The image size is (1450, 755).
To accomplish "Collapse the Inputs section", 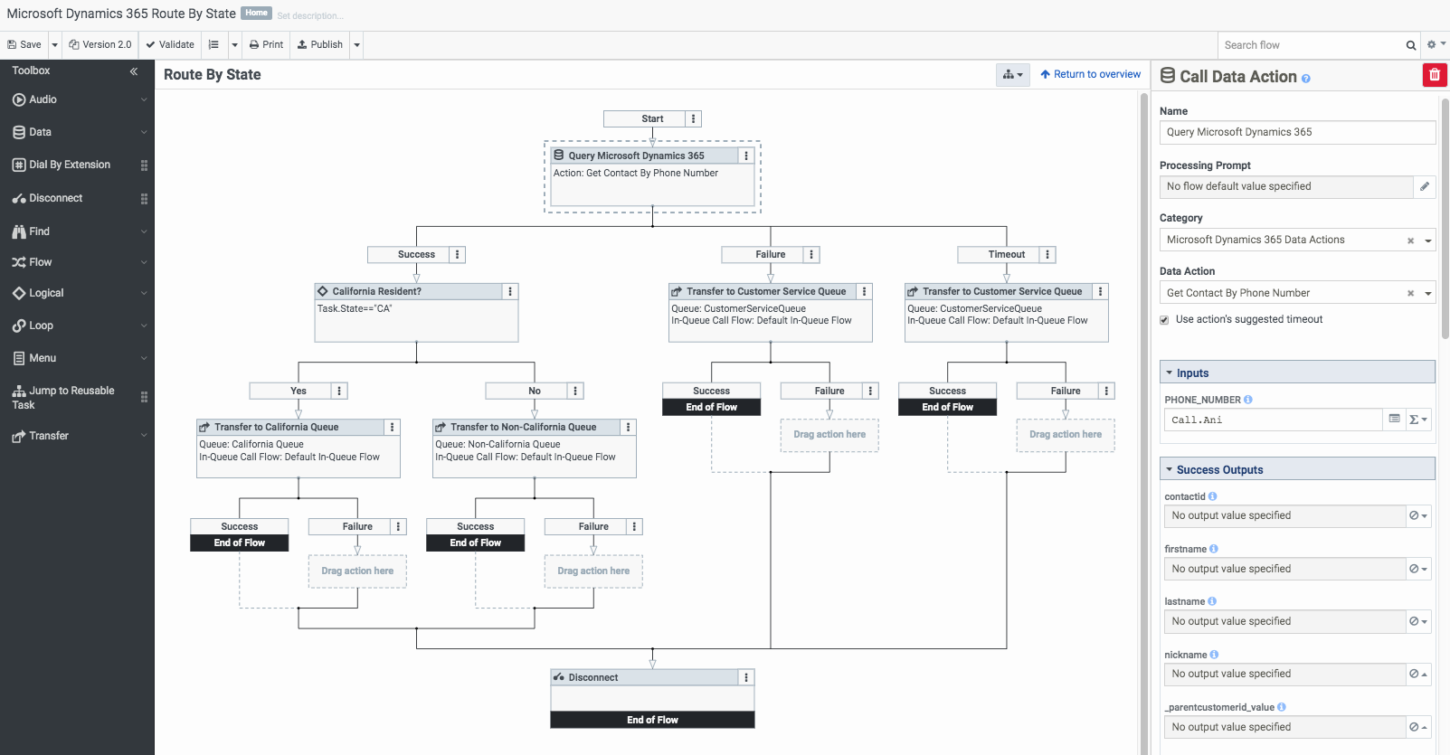I will (x=1297, y=373).
